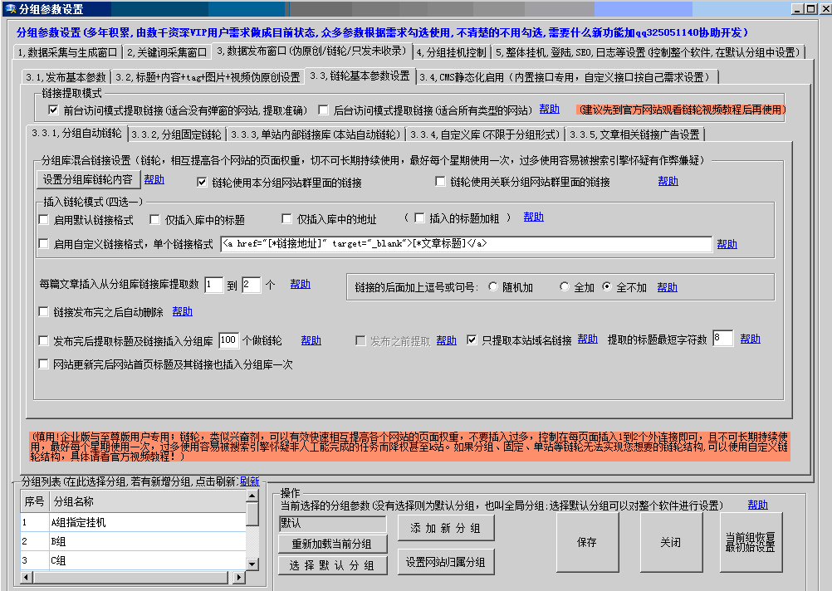Select tab 3.3.3 单站内部链接库

tap(316, 134)
